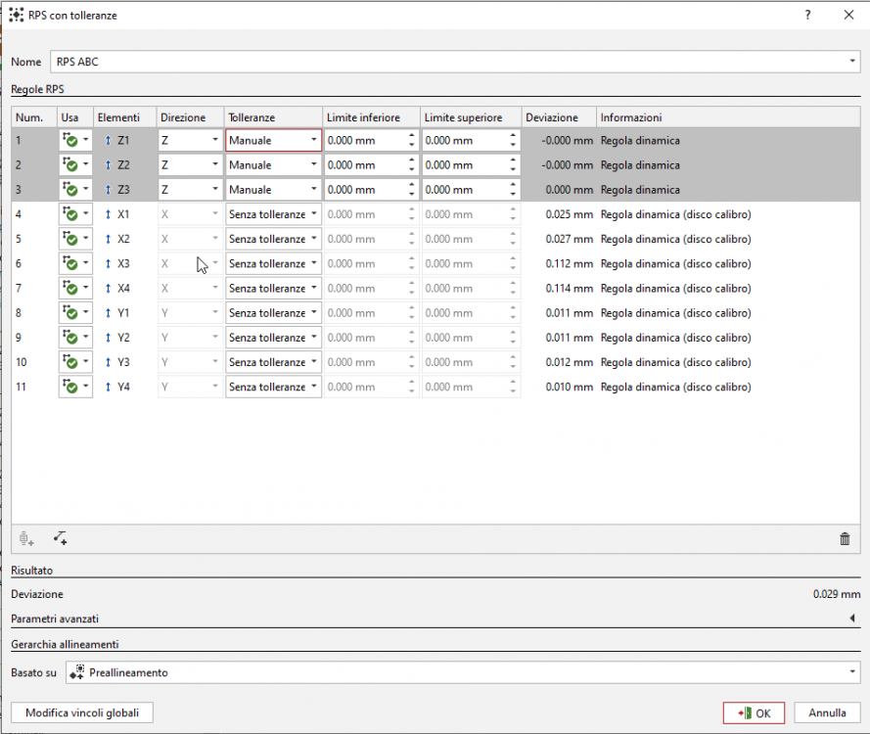This screenshot has width=870, height=734.
Task: Open the Direzione dropdown for rule 2
Action: pos(214,165)
